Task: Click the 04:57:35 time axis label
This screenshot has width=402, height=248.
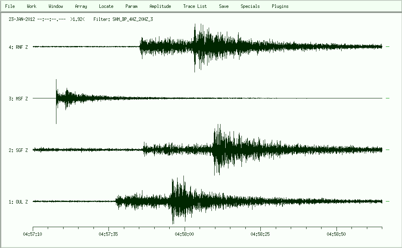Action: pyautogui.click(x=109, y=234)
